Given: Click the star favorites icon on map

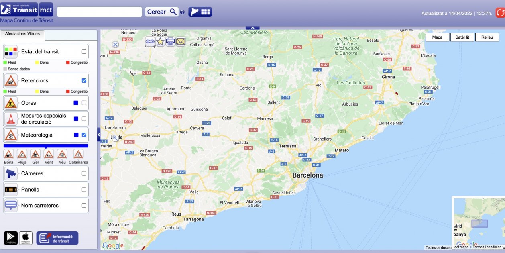Looking at the screenshot, I should (160, 41).
